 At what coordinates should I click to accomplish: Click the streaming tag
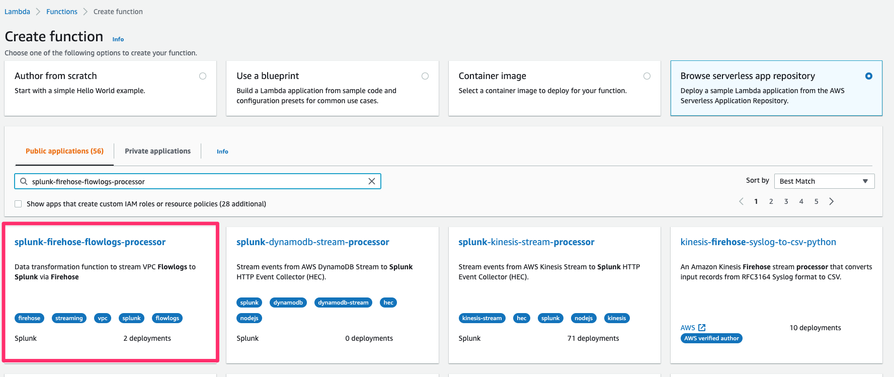[x=69, y=318]
